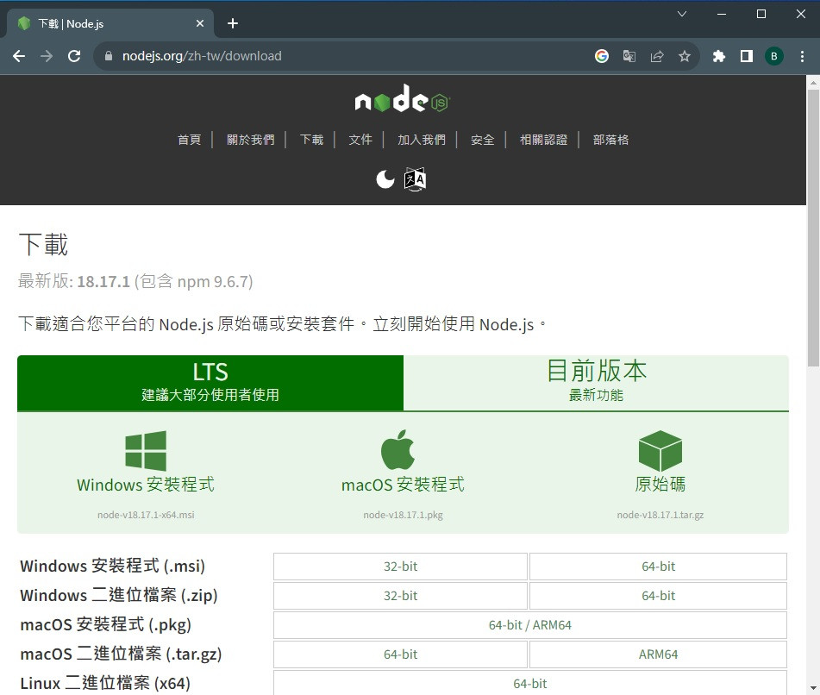Open 安全 nav item
The width and height of the screenshot is (820, 695).
click(x=482, y=140)
